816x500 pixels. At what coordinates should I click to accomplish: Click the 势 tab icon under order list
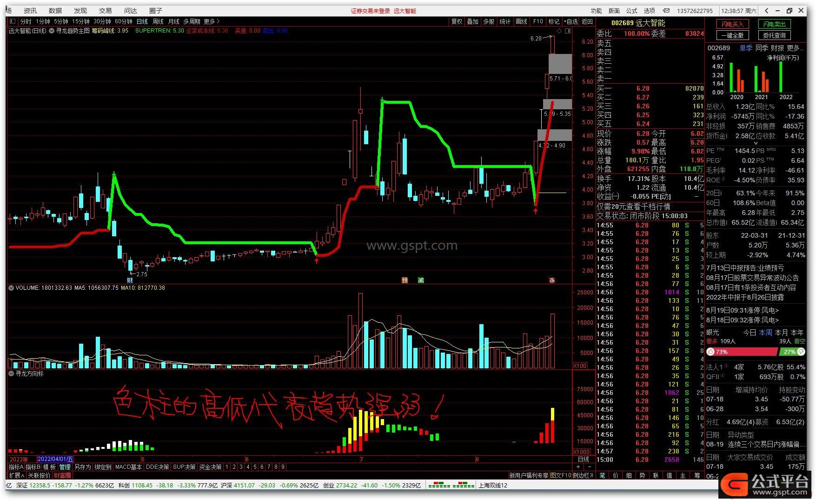point(643,475)
